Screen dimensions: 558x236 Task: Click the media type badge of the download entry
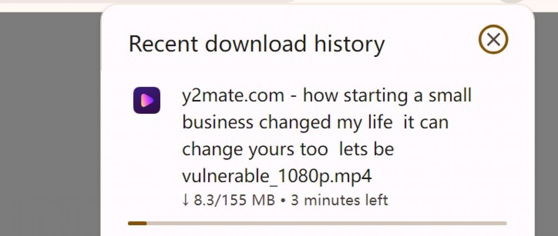coord(147,101)
